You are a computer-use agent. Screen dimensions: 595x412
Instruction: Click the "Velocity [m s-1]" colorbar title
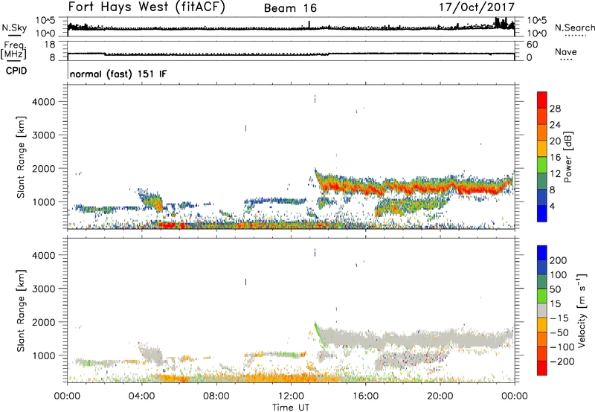[582, 310]
